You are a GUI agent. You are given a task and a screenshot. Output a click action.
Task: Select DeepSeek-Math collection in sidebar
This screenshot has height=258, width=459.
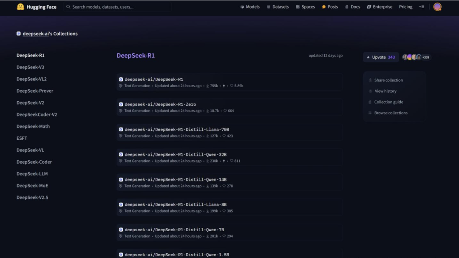[x=33, y=127]
